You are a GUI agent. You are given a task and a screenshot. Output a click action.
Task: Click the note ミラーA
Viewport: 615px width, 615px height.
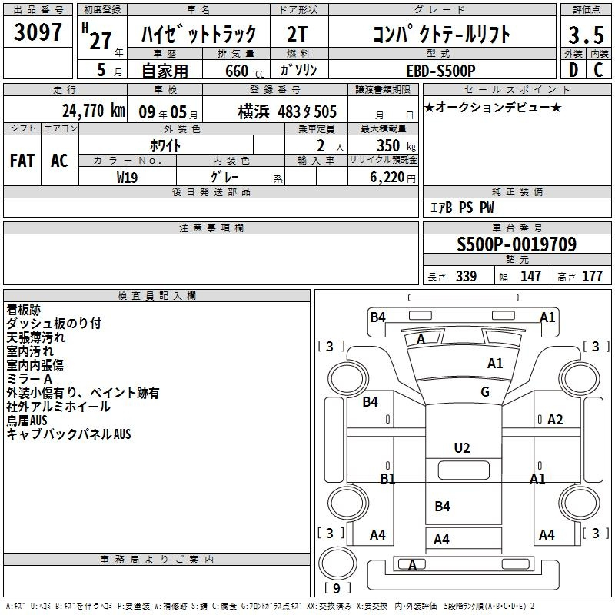(29, 379)
